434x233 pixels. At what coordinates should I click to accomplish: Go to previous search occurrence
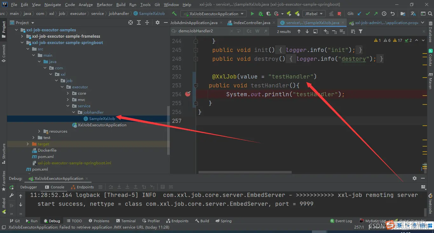[299, 31]
